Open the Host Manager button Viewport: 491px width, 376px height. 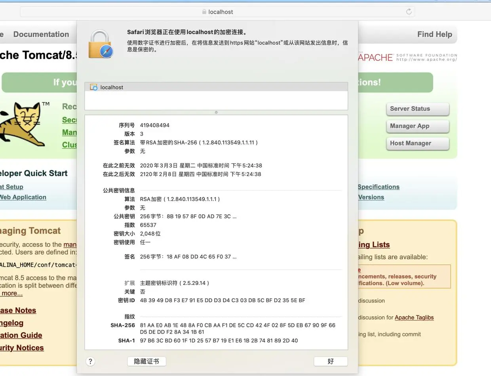(x=418, y=144)
